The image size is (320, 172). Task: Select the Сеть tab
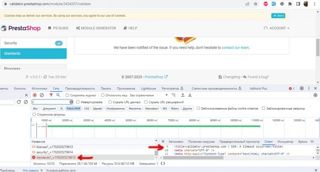click(56, 88)
